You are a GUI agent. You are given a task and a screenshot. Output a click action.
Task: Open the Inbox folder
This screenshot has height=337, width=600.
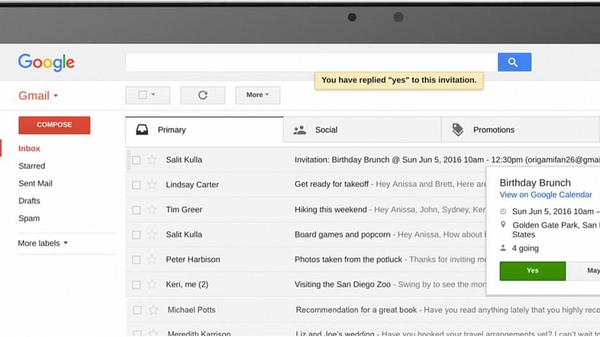tap(29, 149)
